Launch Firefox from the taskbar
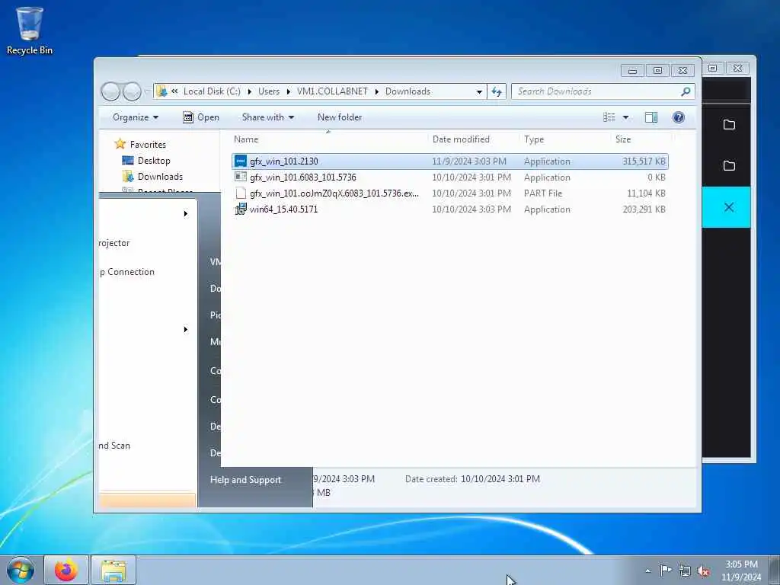 (66, 570)
